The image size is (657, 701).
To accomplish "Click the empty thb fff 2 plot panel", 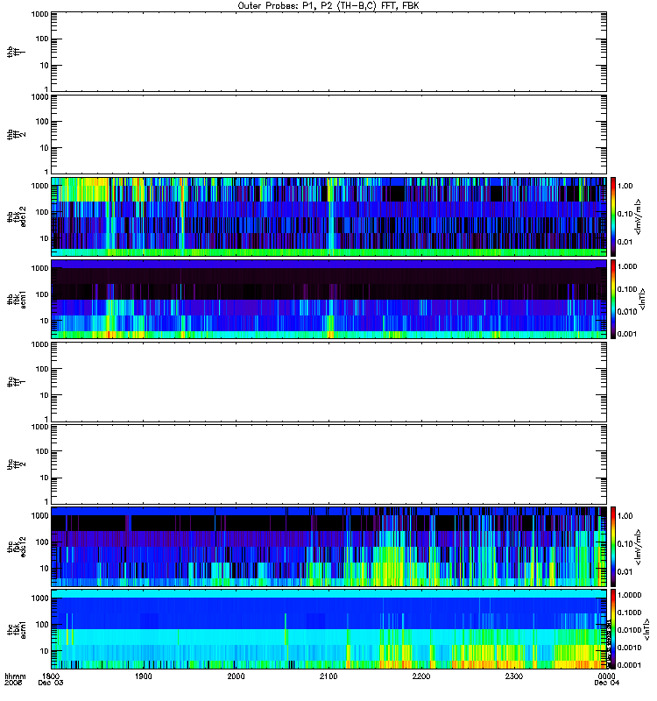I will tap(329, 135).
